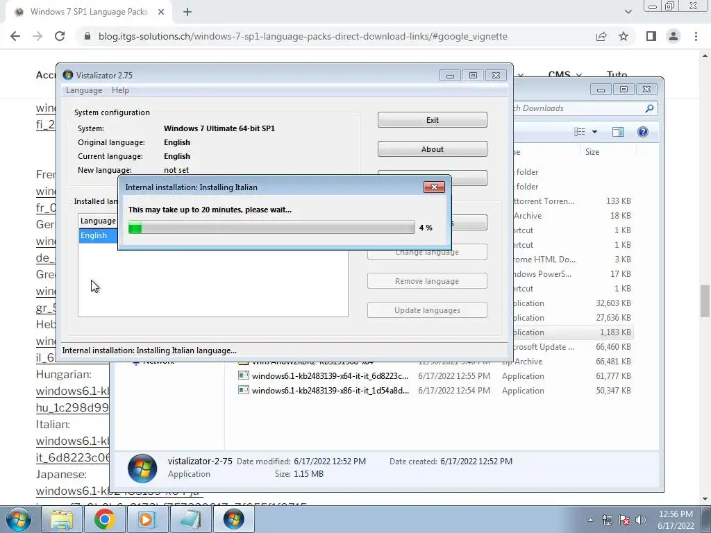Image resolution: width=711 pixels, height=533 pixels.
Task: Open the CMS dropdown in site navigation
Action: tap(565, 74)
